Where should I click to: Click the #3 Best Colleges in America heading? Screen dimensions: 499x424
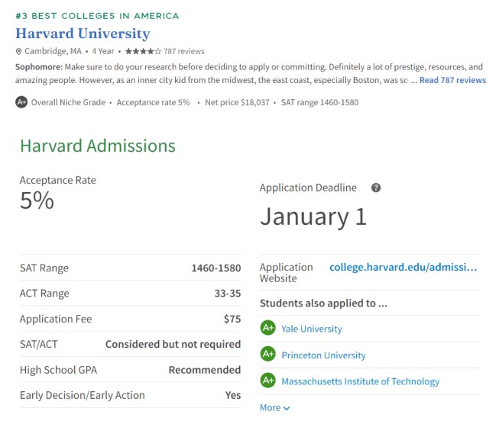click(x=97, y=16)
